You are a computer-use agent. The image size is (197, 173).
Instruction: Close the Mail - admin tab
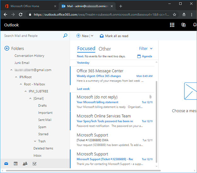pyautogui.click(x=112, y=6)
